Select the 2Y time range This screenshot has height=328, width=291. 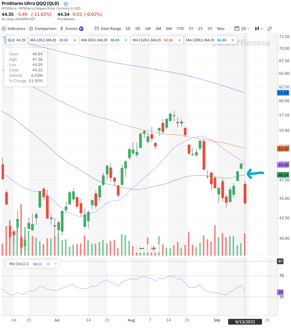(200, 29)
